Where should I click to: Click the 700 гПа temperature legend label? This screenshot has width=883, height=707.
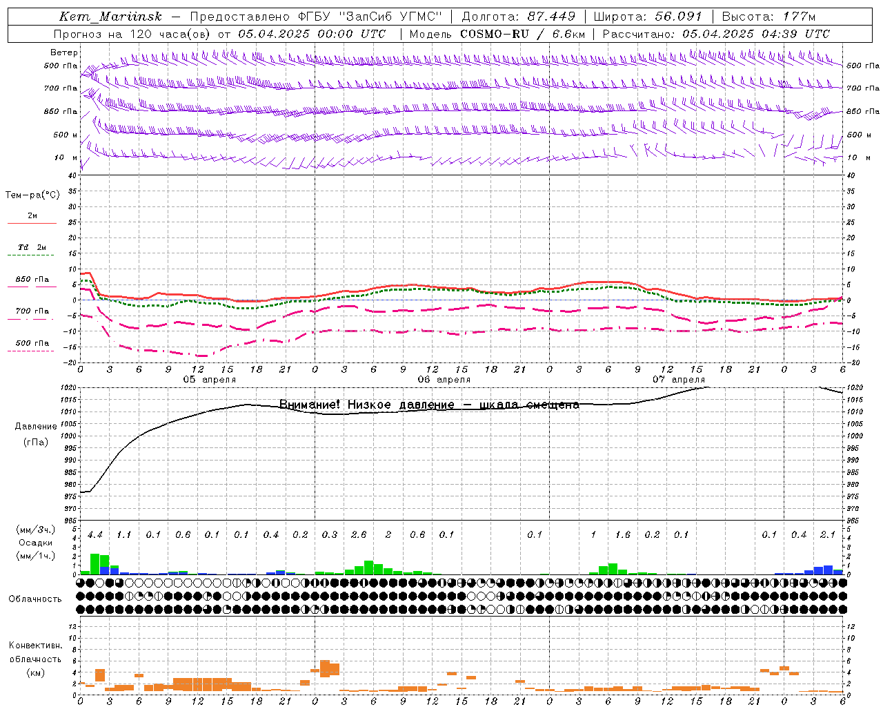(x=32, y=311)
